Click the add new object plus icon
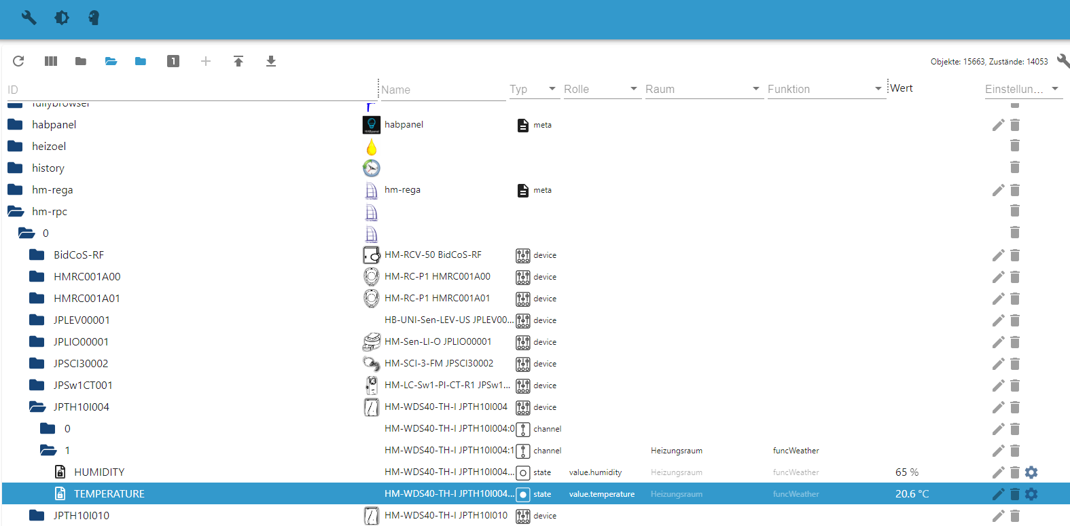This screenshot has width=1070, height=526. pyautogui.click(x=206, y=61)
